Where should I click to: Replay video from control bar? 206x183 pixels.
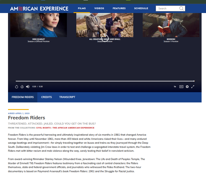tap(16, 87)
